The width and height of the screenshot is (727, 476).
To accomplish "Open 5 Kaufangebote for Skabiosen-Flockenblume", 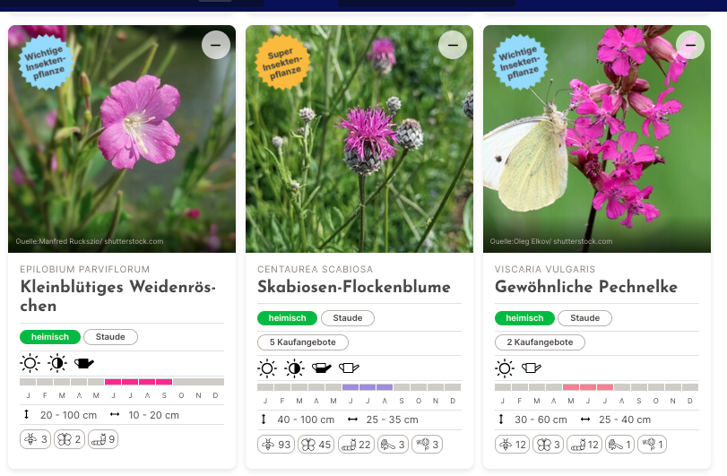I will (x=303, y=342).
